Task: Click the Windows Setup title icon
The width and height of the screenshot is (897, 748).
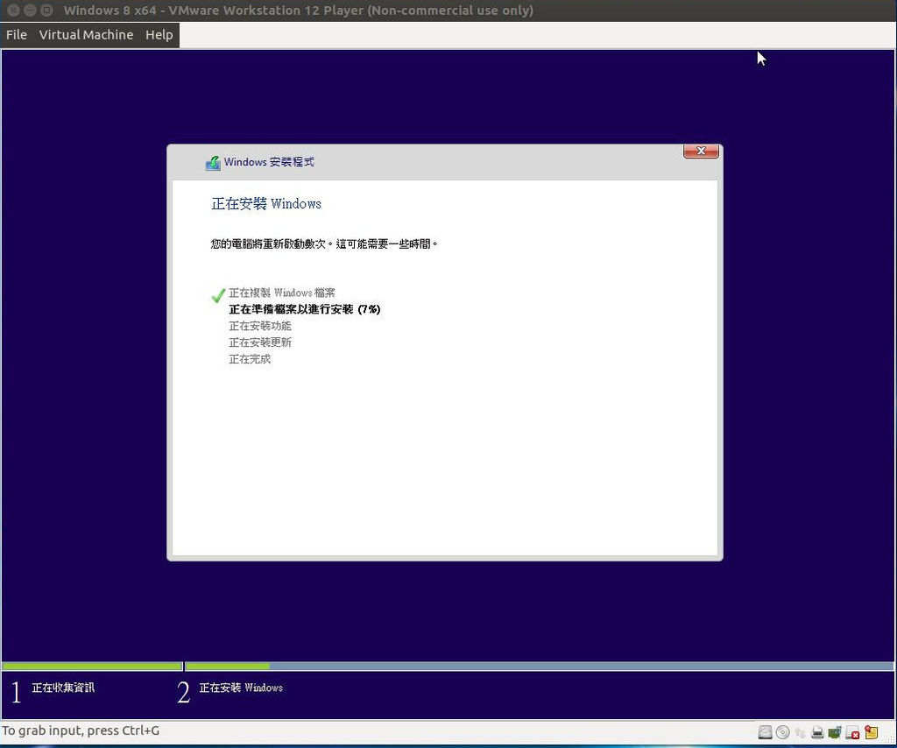Action: [x=213, y=163]
